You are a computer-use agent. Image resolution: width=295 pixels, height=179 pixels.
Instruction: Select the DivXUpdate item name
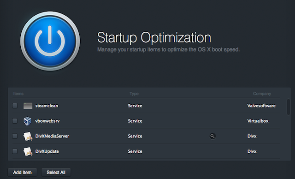47,151
